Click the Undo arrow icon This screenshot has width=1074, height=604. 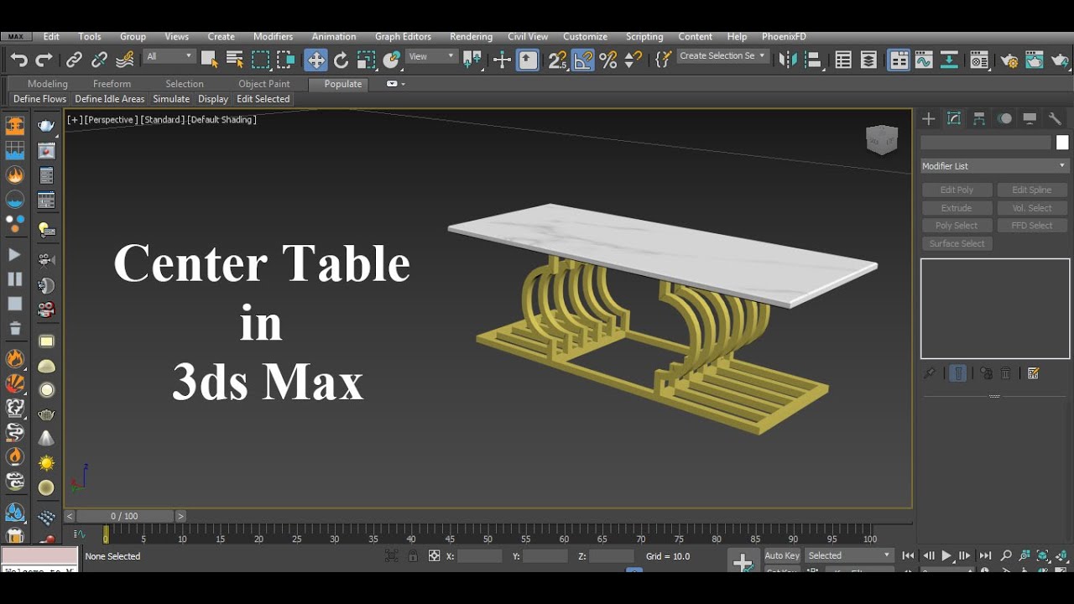(x=18, y=60)
